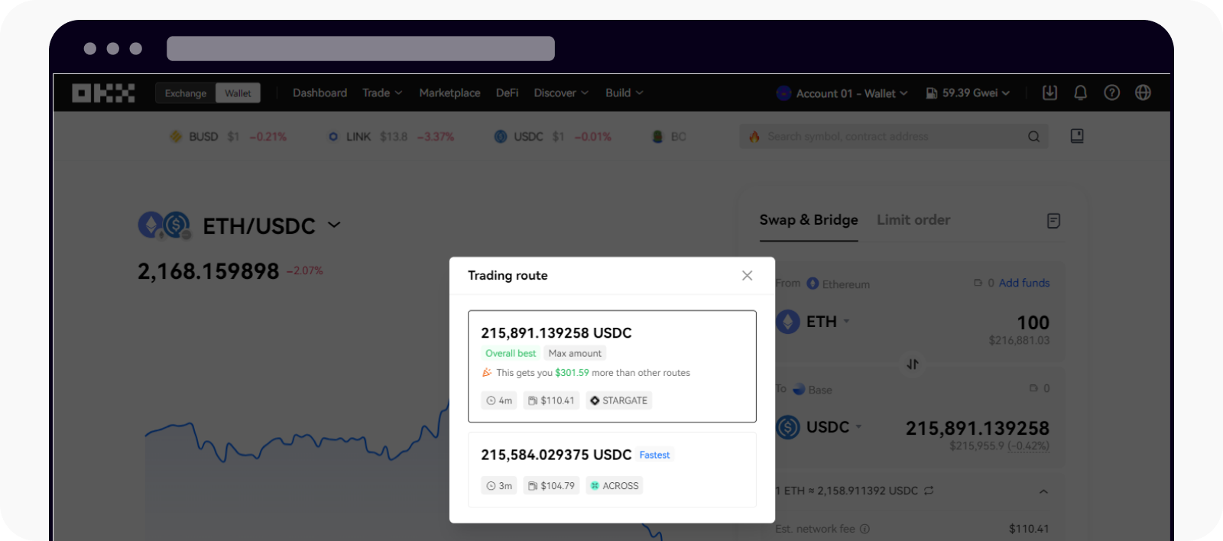Click the Base network label

coord(812,390)
